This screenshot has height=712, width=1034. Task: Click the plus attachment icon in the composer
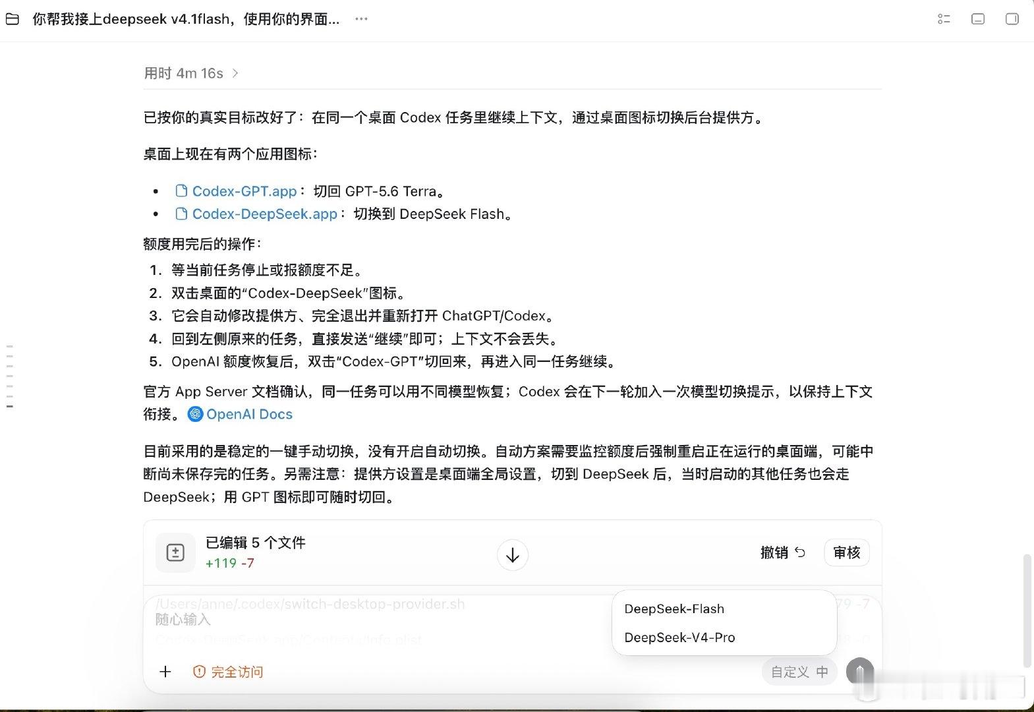click(165, 672)
